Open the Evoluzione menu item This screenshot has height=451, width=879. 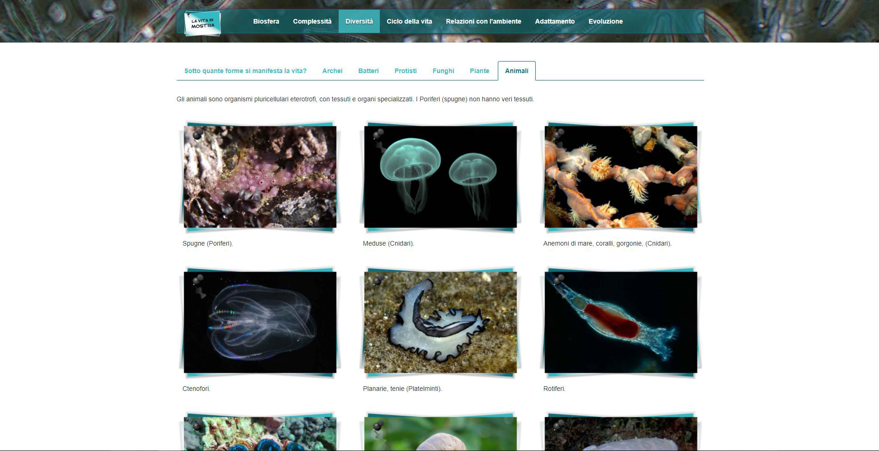[x=606, y=21]
